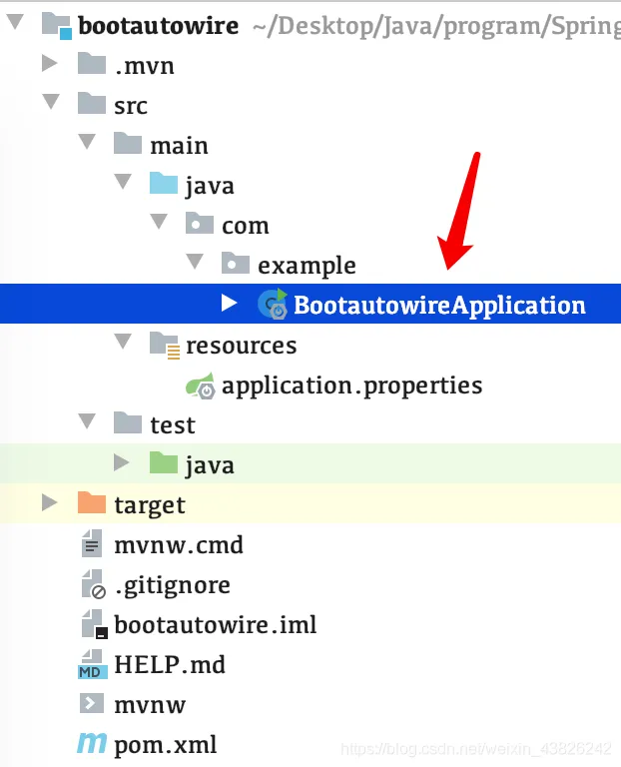
Task: Expand the target folder arrow
Action: [50, 504]
